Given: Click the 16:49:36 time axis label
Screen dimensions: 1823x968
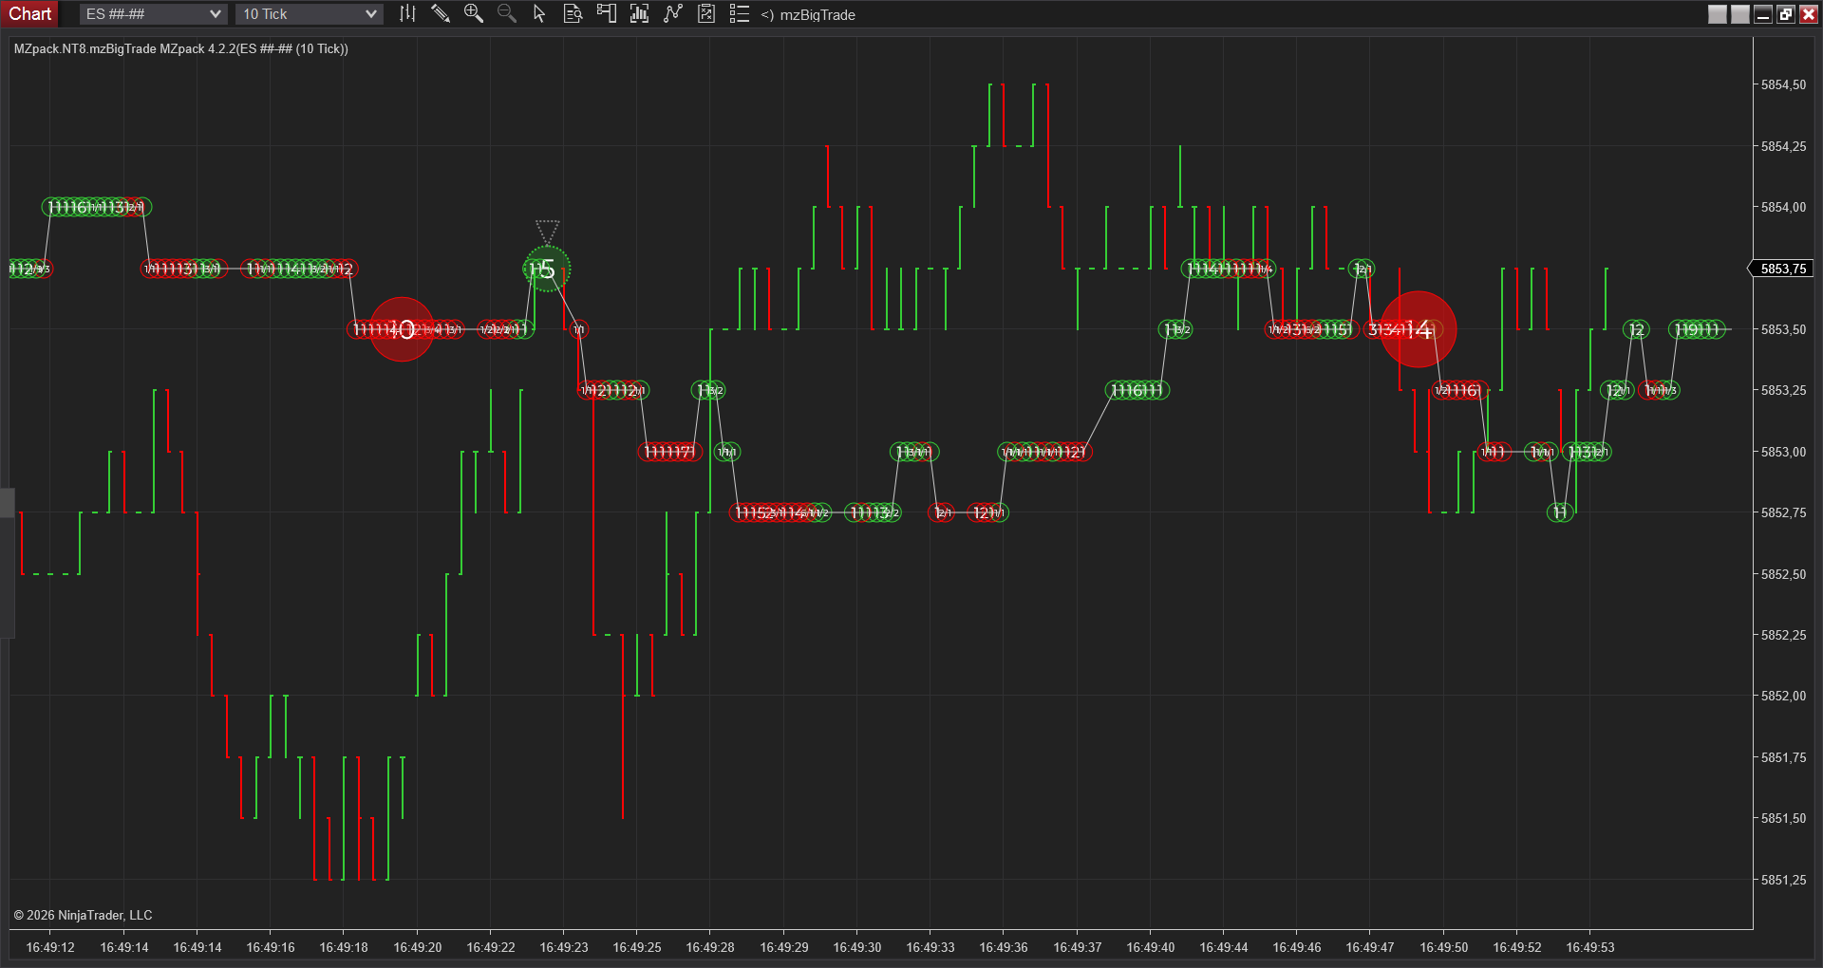Looking at the screenshot, I should click(1004, 947).
